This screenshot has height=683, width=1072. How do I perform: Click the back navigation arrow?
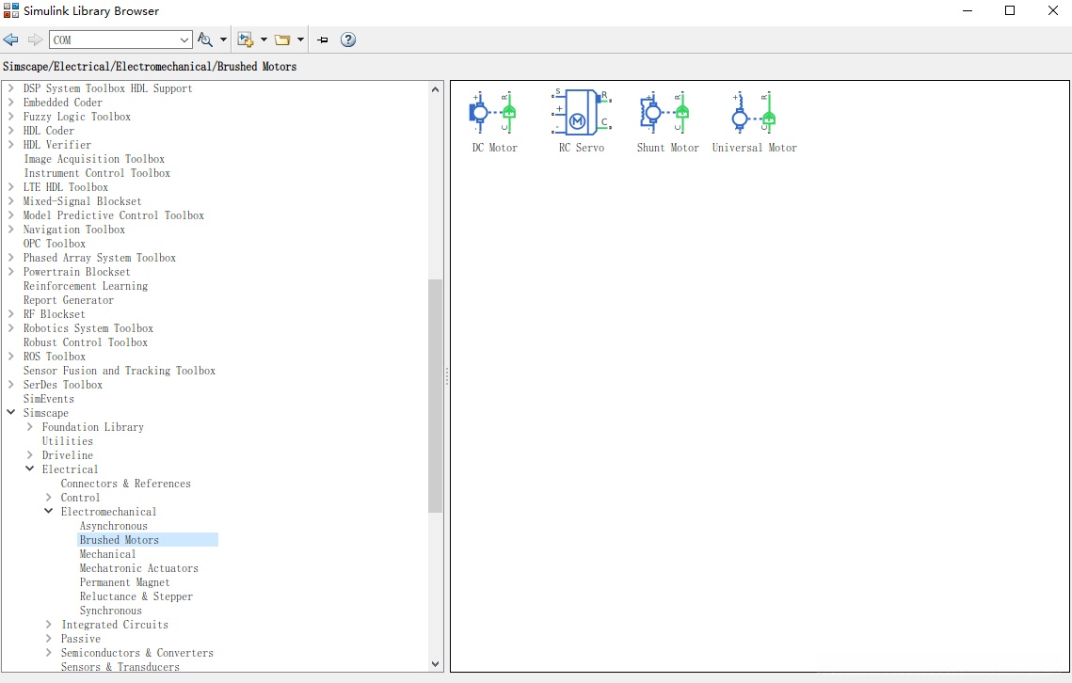[11, 40]
